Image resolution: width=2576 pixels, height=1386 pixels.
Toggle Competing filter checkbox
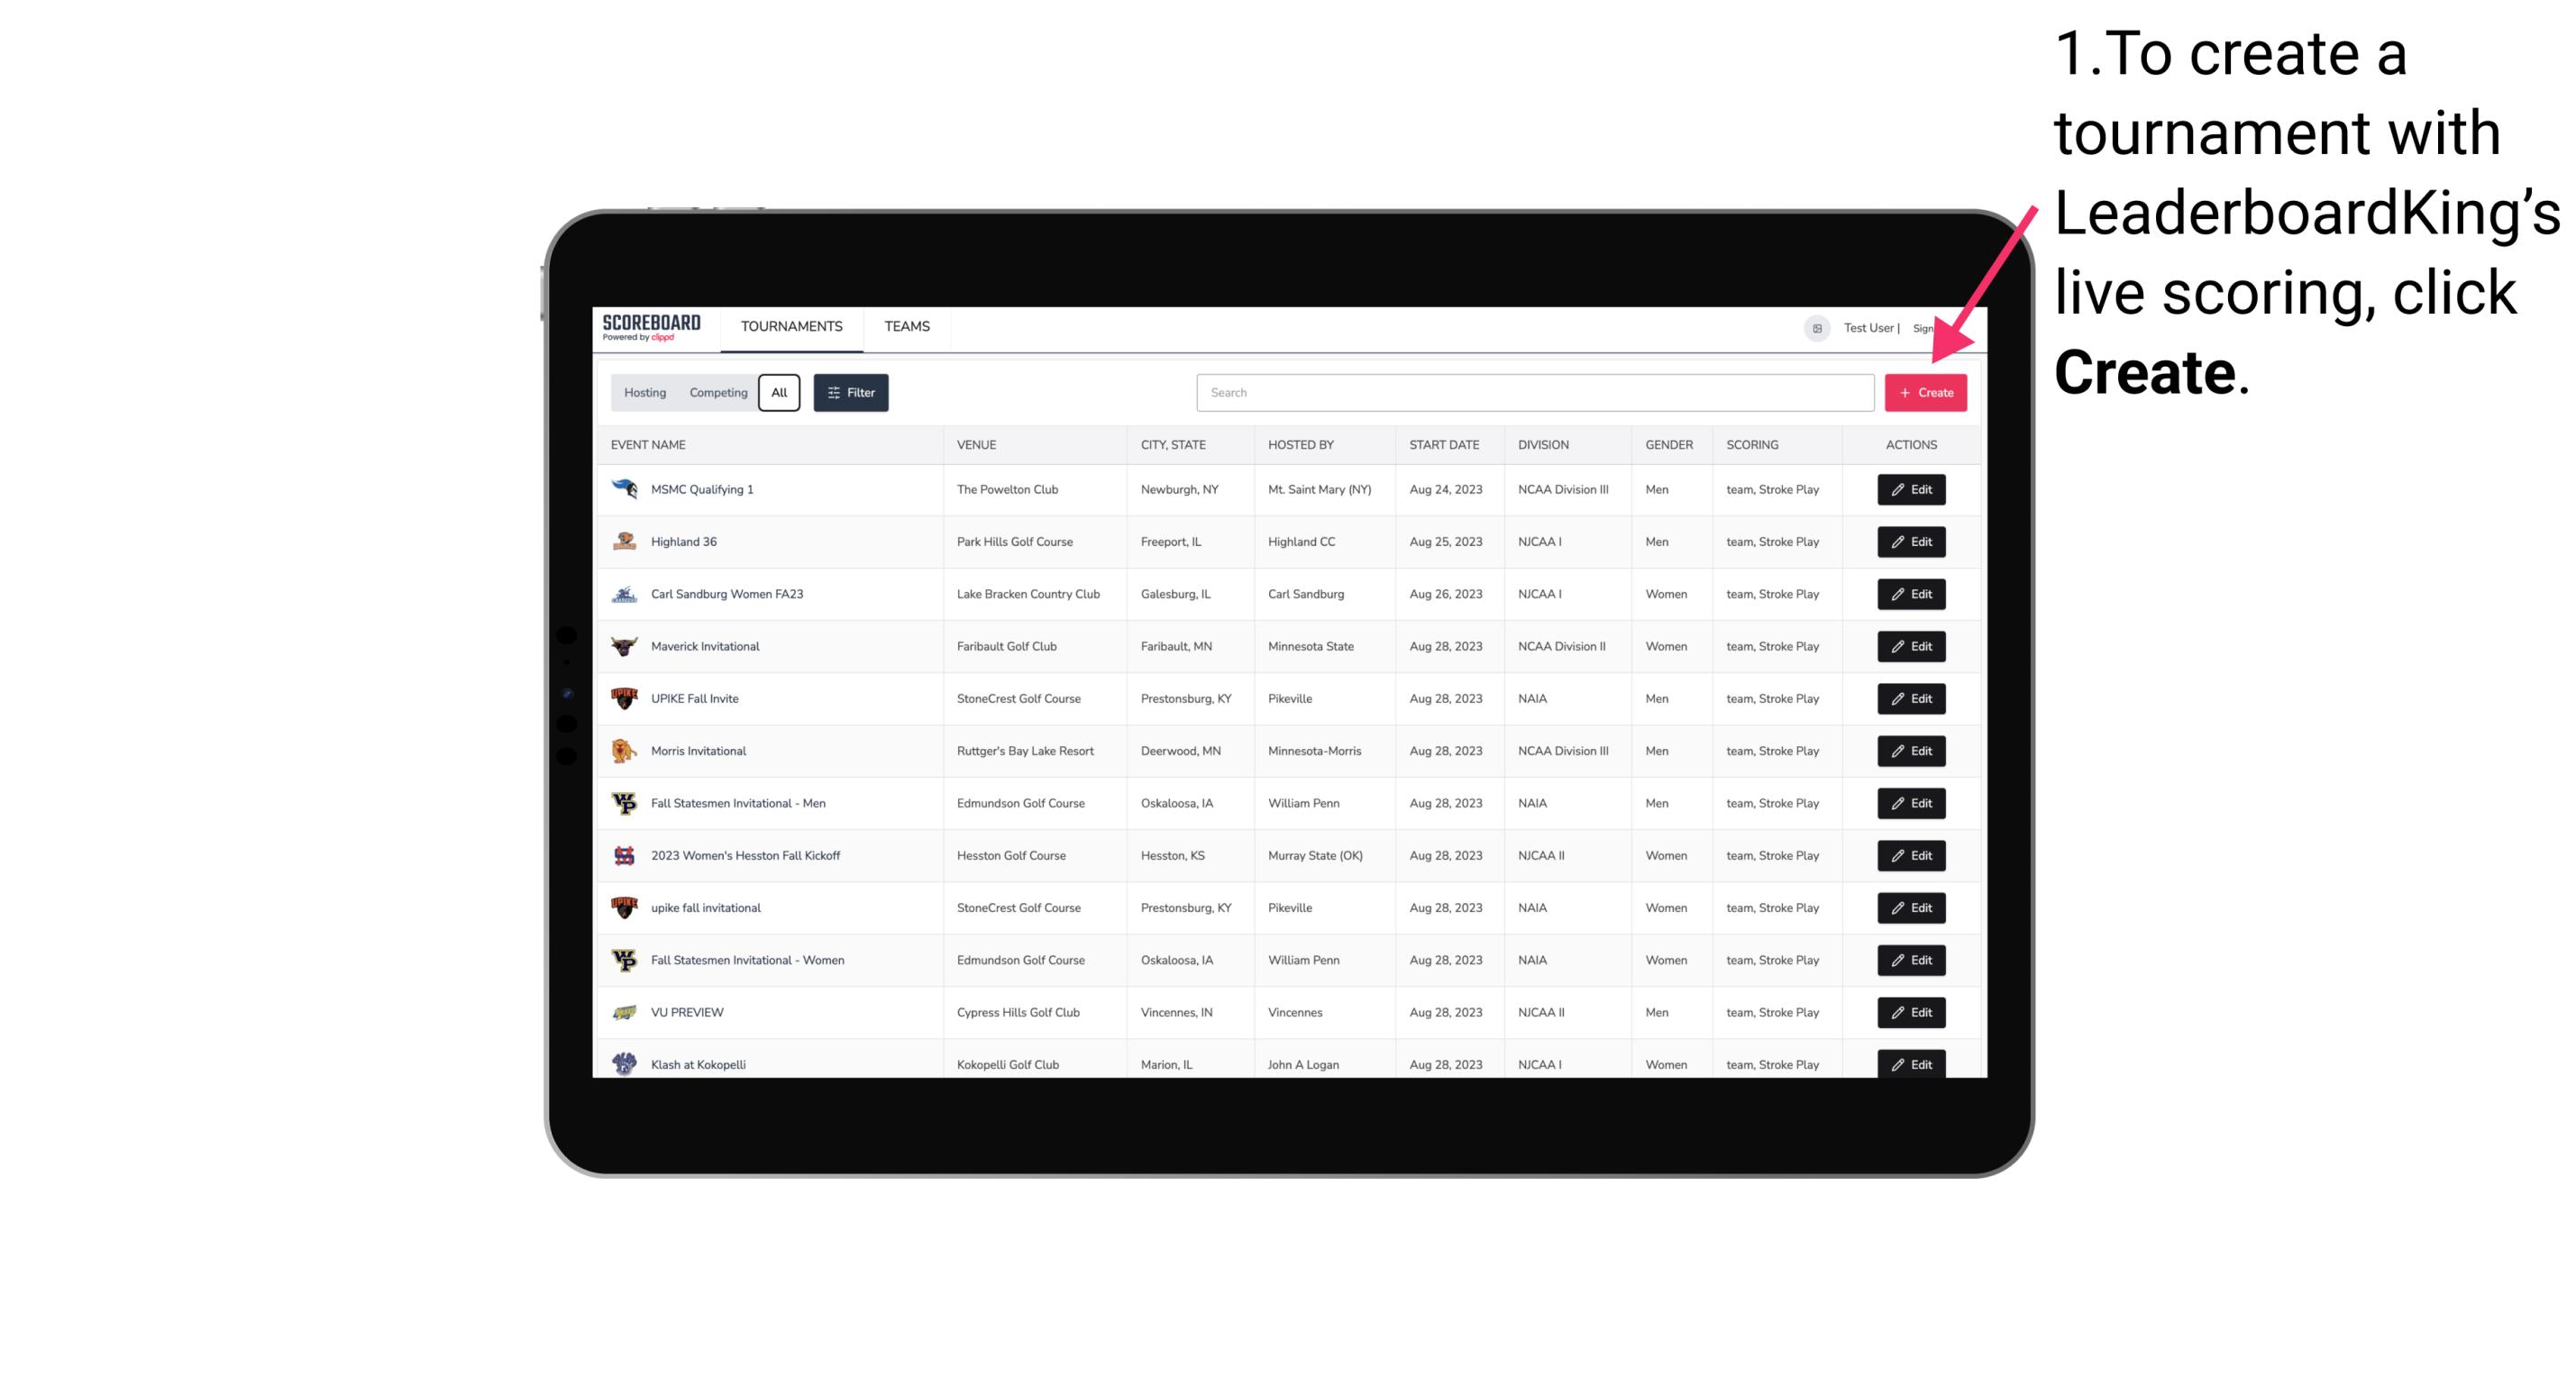pyautogui.click(x=716, y=393)
